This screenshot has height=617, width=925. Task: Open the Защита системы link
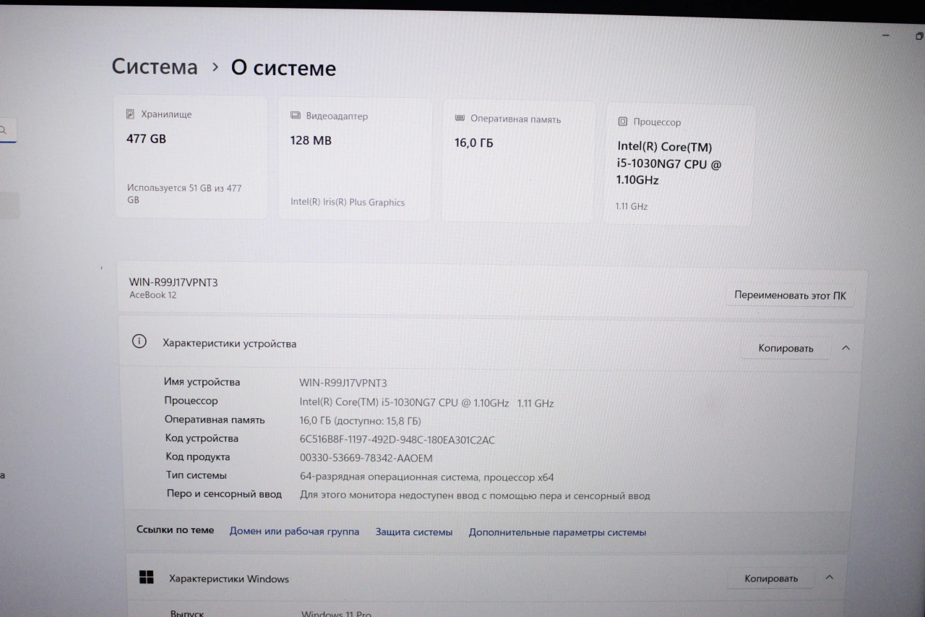(414, 532)
